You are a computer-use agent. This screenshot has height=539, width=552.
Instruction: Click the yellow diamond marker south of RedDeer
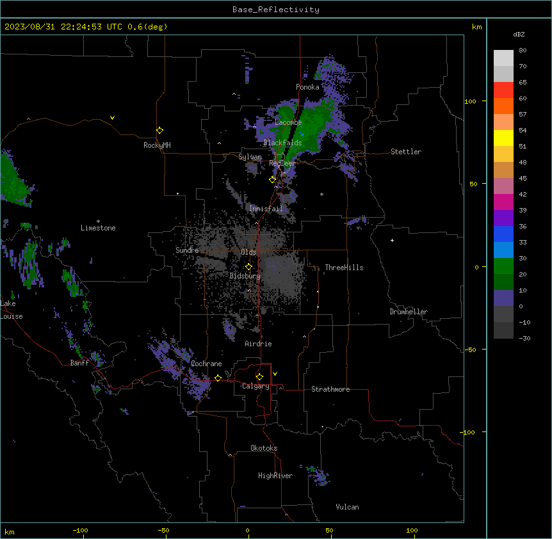click(273, 180)
